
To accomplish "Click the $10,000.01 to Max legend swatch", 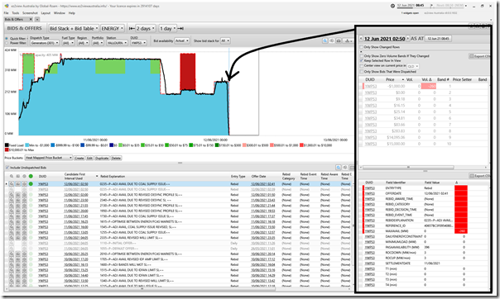I will click(x=7, y=149).
